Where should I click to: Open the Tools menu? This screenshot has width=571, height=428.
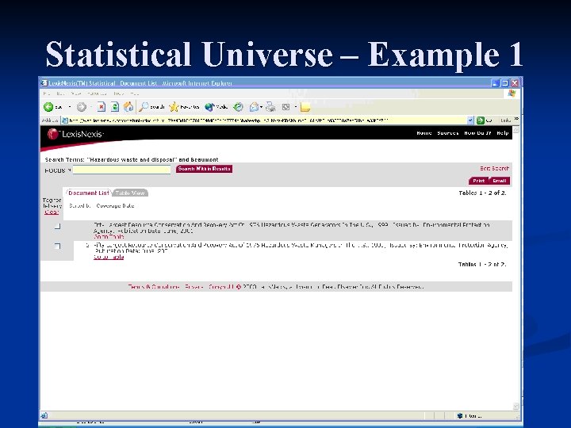point(119,94)
